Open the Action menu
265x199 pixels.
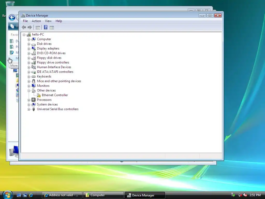click(36, 21)
